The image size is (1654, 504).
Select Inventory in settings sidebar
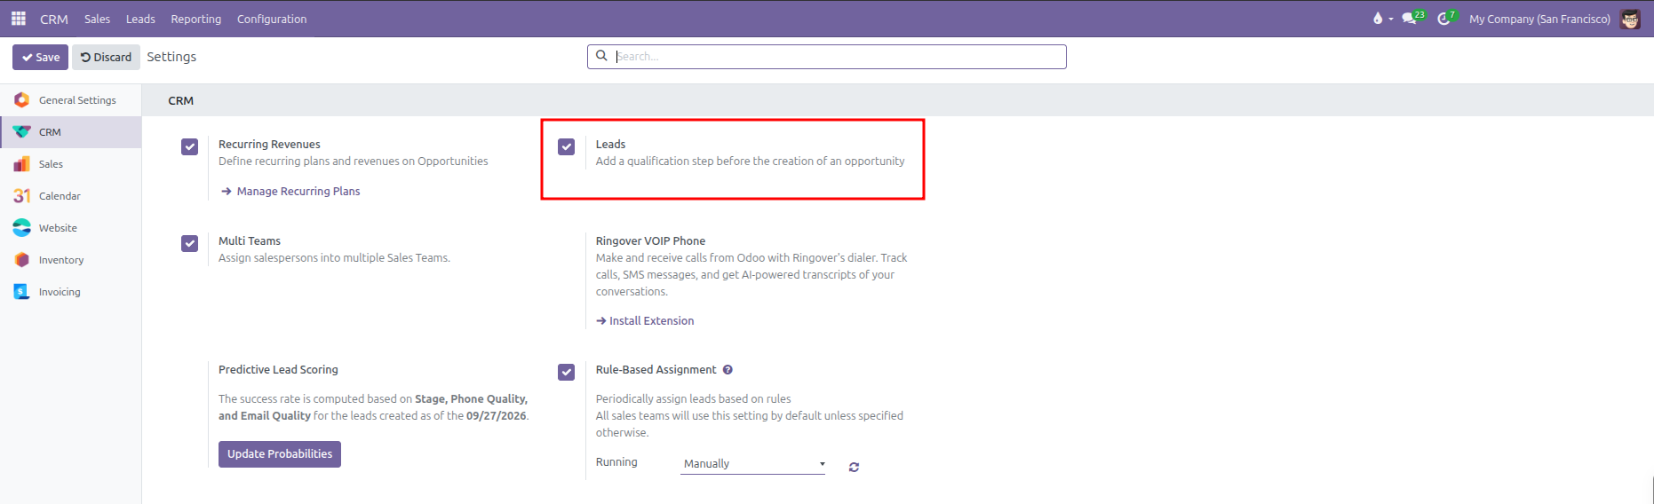click(x=71, y=260)
